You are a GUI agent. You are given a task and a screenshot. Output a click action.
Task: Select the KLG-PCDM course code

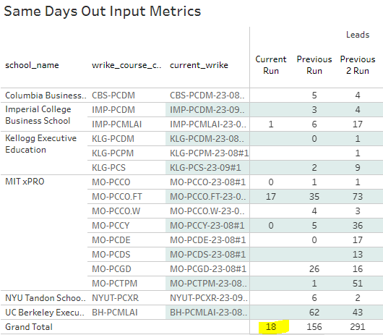coord(113,139)
